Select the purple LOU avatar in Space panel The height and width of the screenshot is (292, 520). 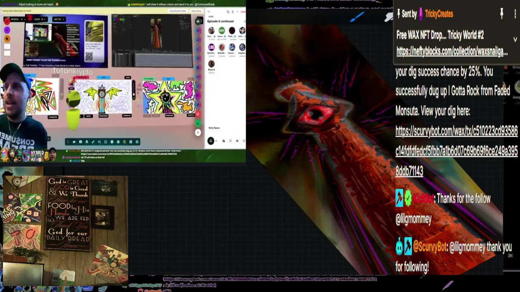[212, 47]
